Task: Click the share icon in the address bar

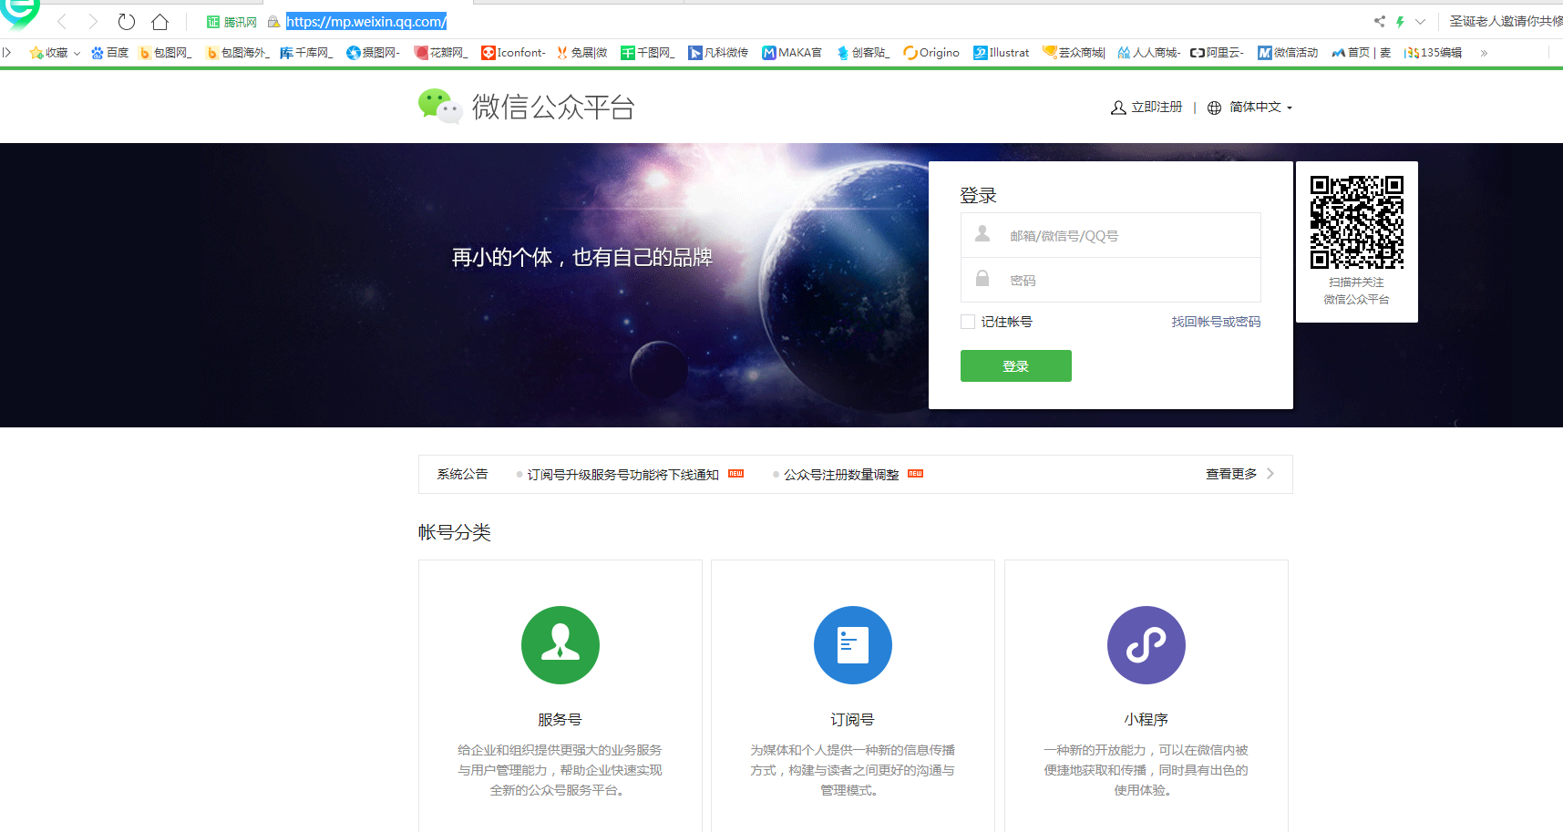Action: [1379, 21]
